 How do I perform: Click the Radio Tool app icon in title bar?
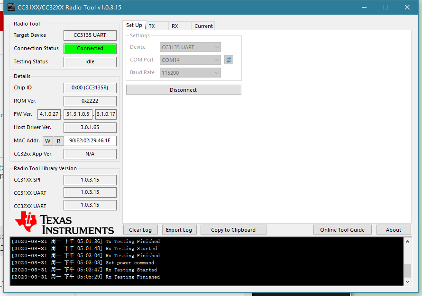[11, 7]
